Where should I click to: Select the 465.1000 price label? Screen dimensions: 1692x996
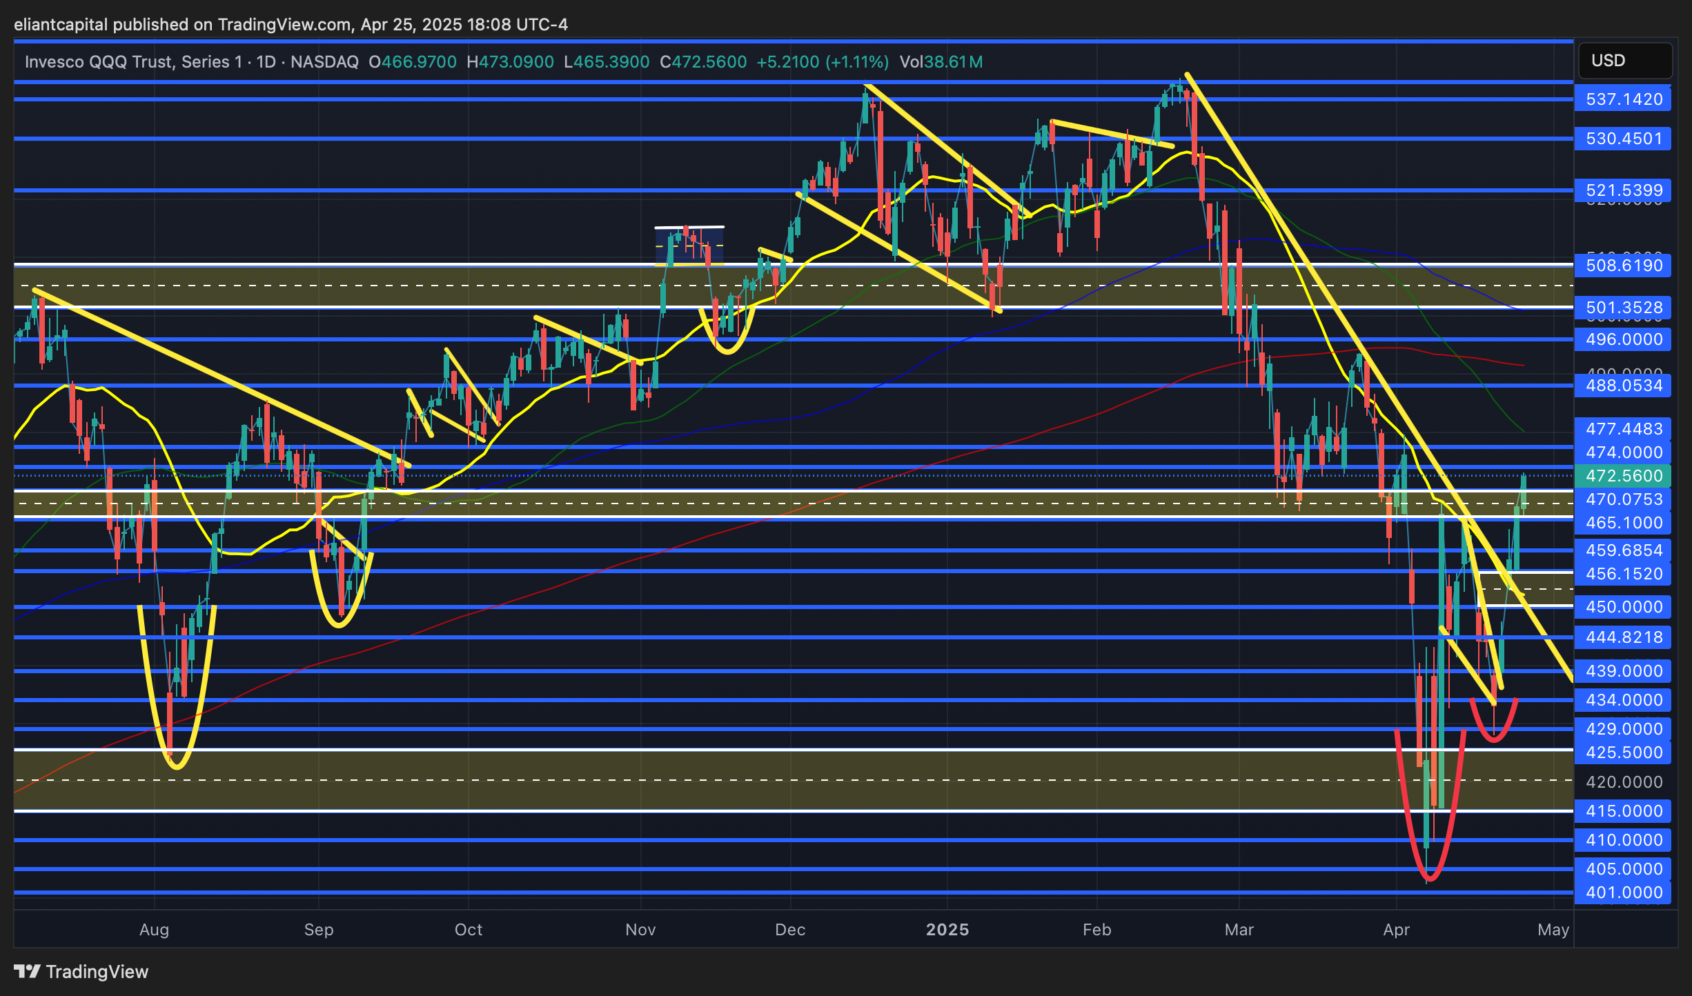[1623, 523]
